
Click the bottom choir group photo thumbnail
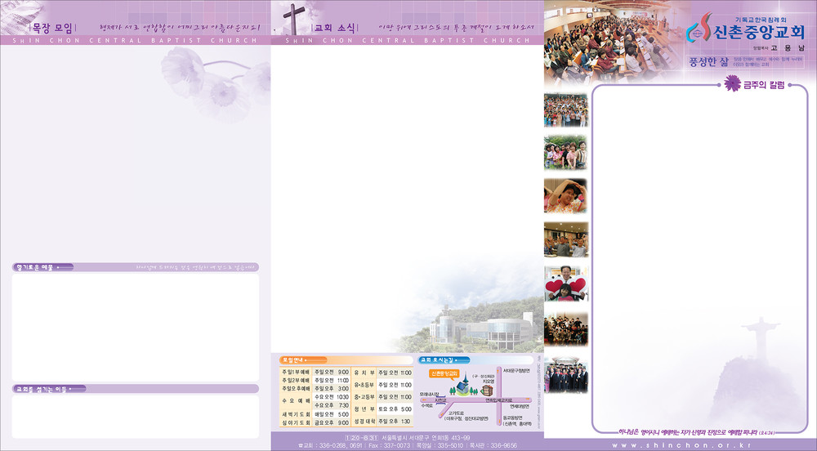coord(565,377)
